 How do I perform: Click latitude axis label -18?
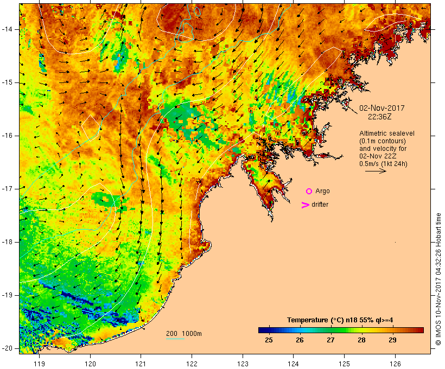pos(7,242)
